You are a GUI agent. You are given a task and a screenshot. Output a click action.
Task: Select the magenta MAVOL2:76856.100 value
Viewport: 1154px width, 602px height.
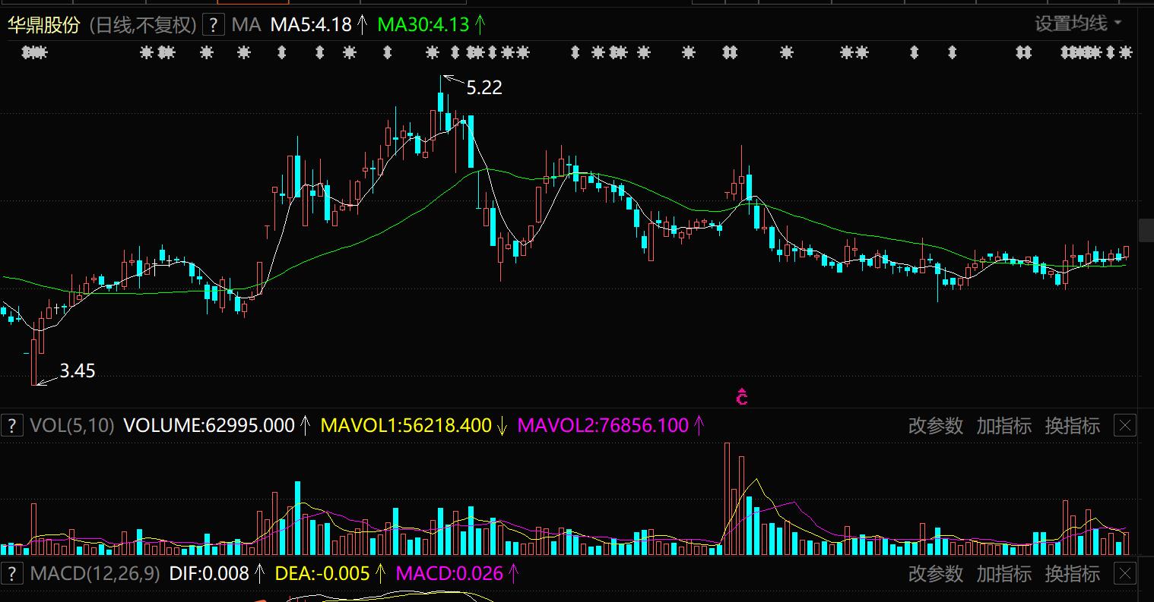coord(603,425)
